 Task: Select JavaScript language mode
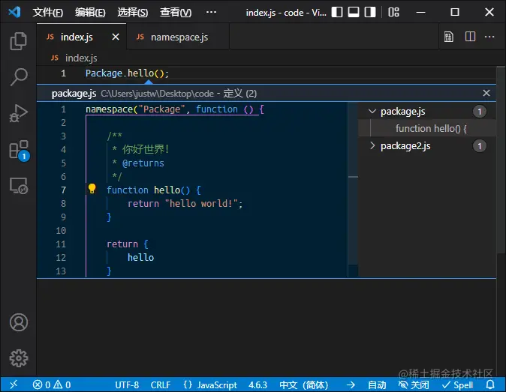coord(217,385)
